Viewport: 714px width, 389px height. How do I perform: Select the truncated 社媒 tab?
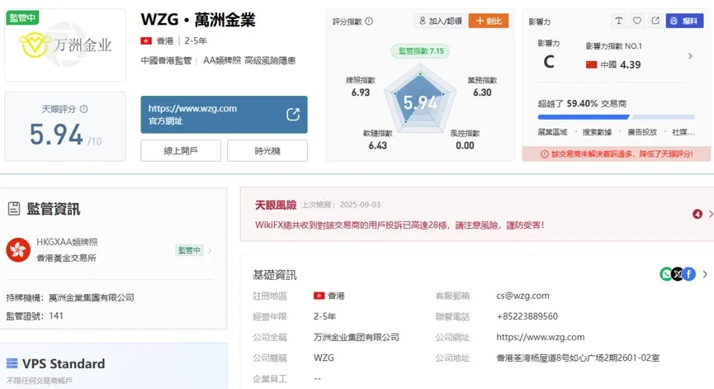tap(683, 132)
